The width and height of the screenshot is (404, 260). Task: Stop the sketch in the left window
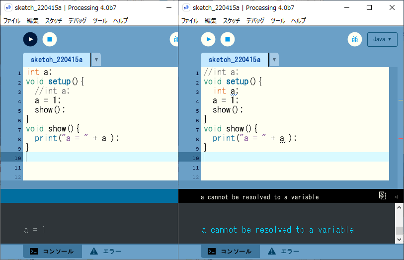tap(50, 39)
